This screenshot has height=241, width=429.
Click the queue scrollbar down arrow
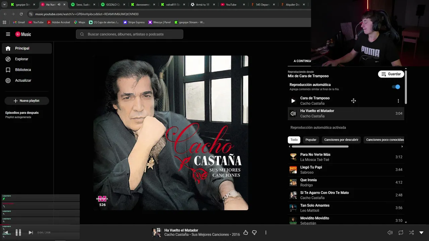[406, 222]
